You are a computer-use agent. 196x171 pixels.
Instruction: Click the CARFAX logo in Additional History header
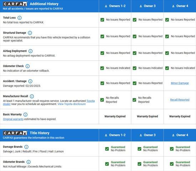click(x=15, y=4)
